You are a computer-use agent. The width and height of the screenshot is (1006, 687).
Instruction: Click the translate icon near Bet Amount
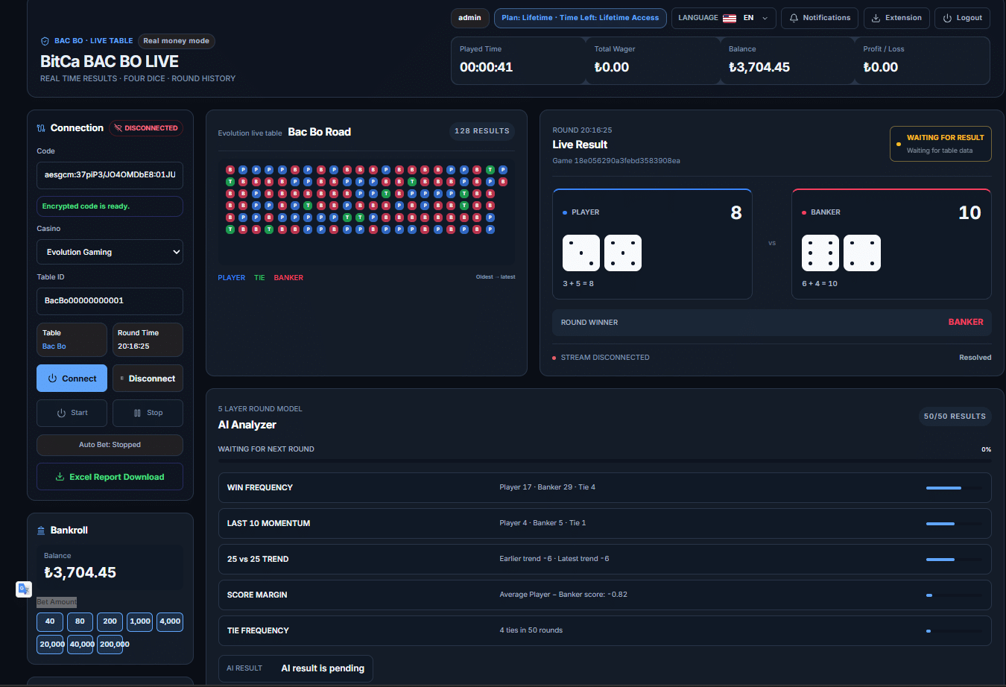click(x=24, y=589)
